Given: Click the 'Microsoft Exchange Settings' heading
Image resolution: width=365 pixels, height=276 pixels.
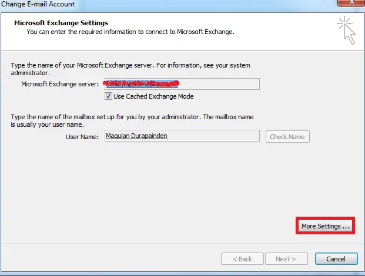Looking at the screenshot, I should tap(61, 23).
